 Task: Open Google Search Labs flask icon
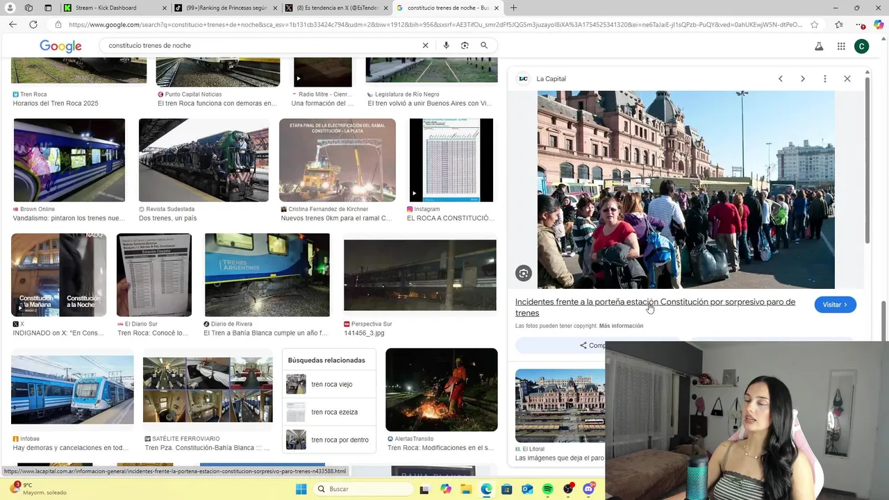[x=819, y=47]
